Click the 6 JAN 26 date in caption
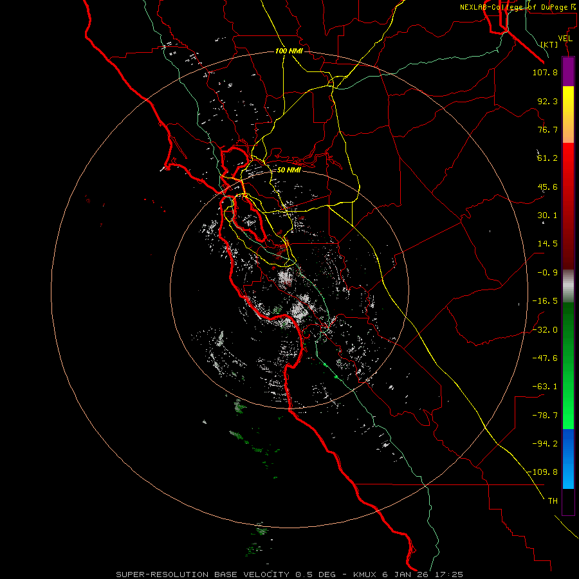Viewport: 579px width, 579px height. click(406, 574)
